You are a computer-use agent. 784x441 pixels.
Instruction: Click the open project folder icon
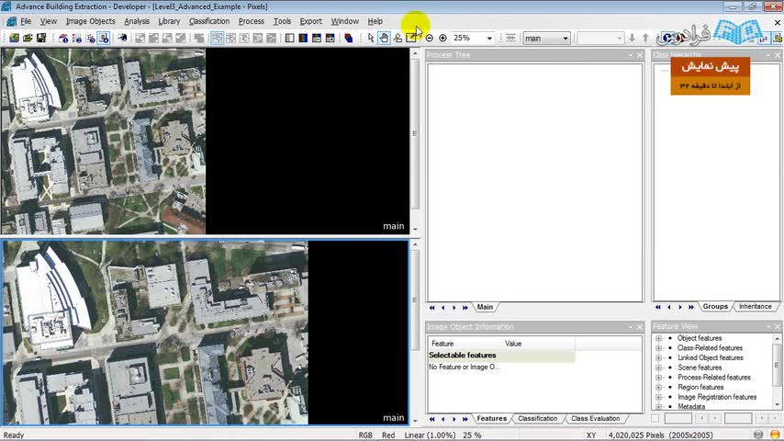[28, 38]
